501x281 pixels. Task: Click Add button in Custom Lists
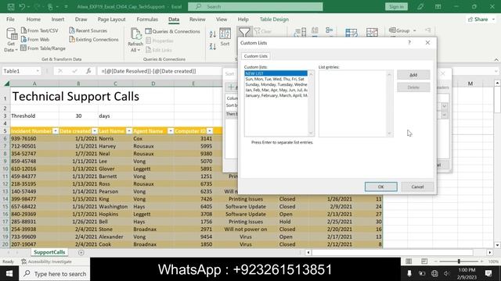(x=413, y=75)
